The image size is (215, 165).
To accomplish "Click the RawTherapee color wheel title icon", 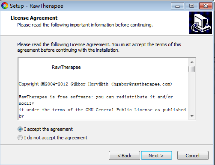I will tap(5, 6).
